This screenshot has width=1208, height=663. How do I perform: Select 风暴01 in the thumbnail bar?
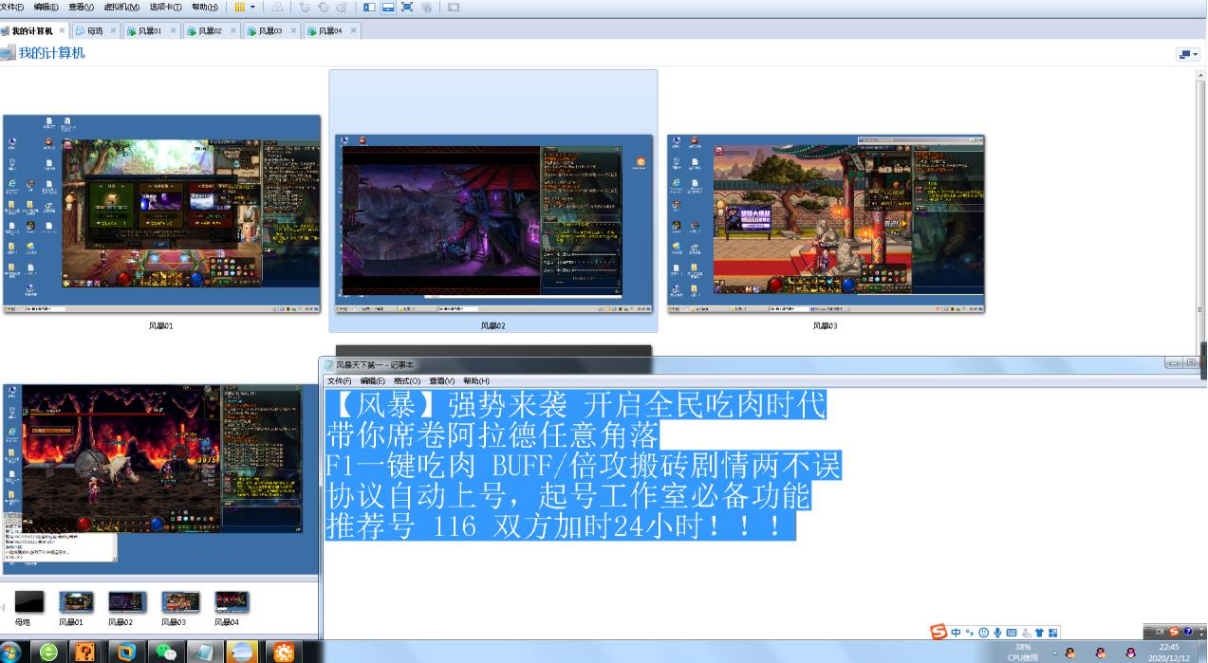76,601
